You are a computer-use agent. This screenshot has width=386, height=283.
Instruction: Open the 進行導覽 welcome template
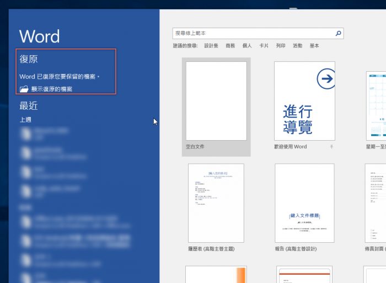[x=304, y=101]
